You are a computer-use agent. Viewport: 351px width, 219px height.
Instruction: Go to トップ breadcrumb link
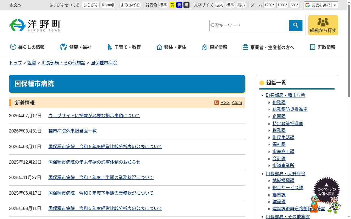point(15,63)
